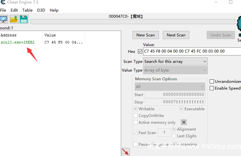This screenshot has height=156, width=241.
Task: Click the Undo Scan button
Action: click(x=221, y=35)
